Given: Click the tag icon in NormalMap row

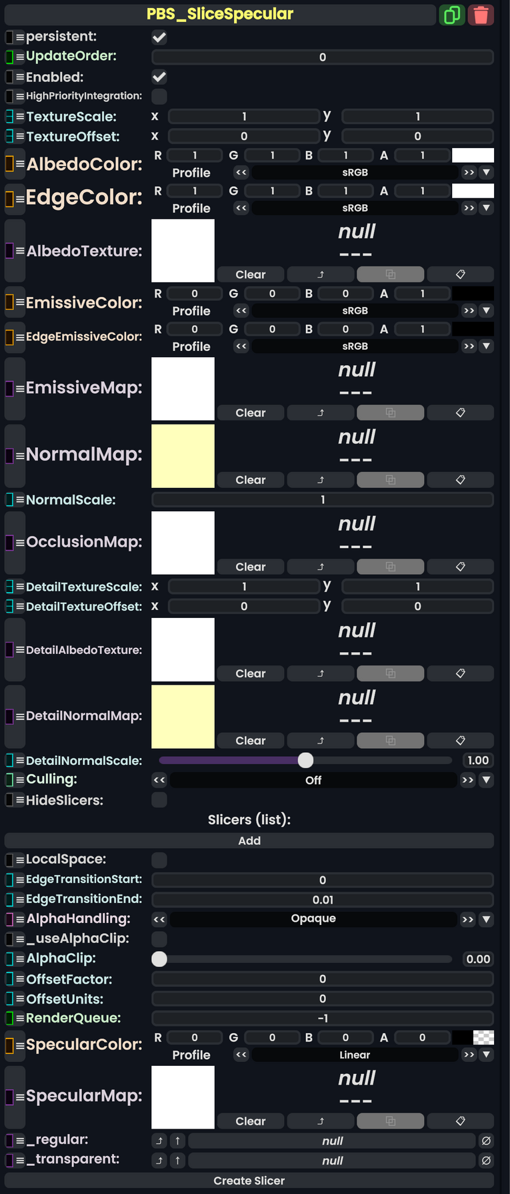Looking at the screenshot, I should click(460, 480).
